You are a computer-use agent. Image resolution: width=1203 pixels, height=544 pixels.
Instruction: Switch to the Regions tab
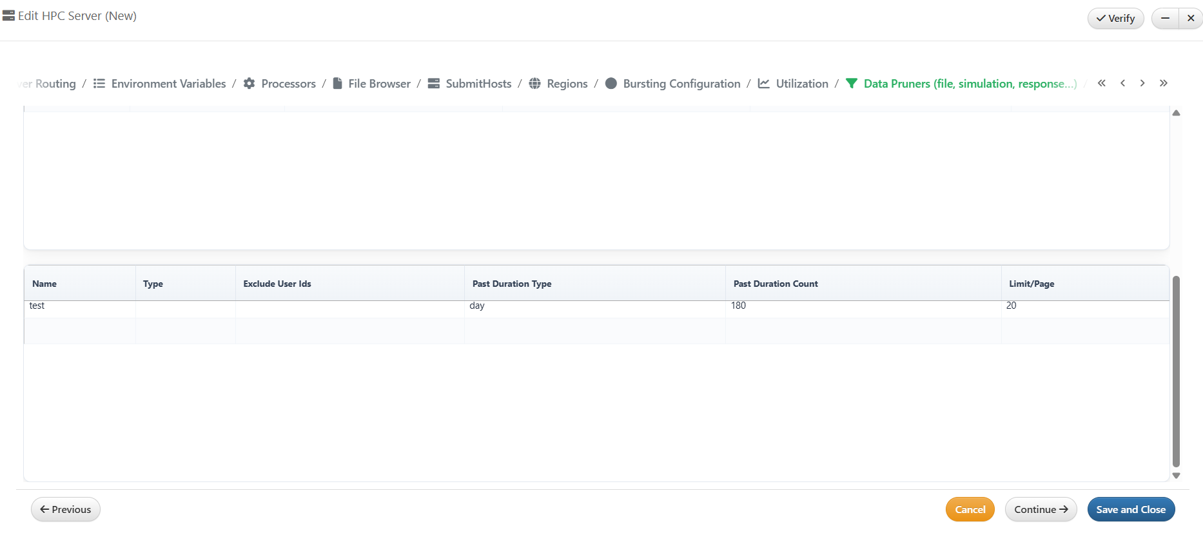(x=567, y=84)
